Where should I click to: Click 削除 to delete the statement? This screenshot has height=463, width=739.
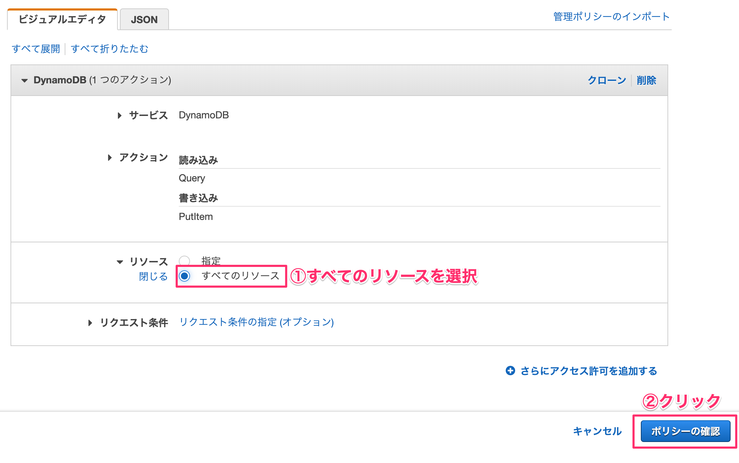646,80
